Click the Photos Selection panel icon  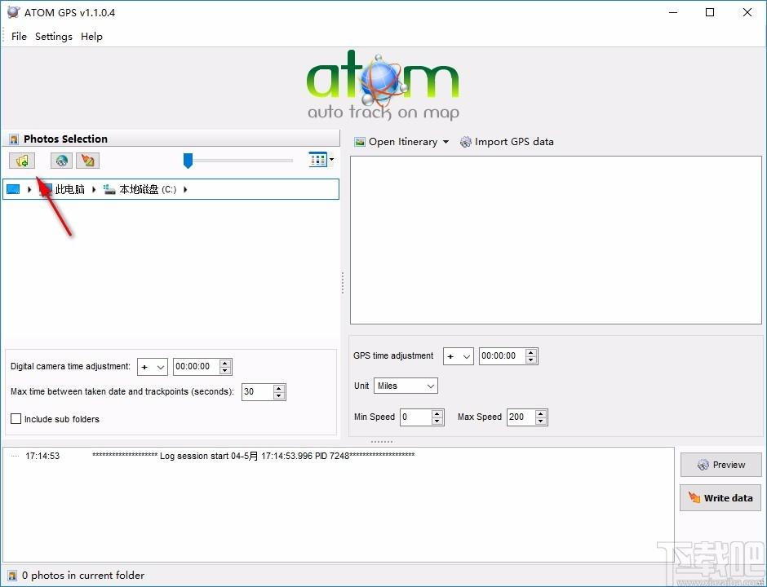tap(14, 139)
